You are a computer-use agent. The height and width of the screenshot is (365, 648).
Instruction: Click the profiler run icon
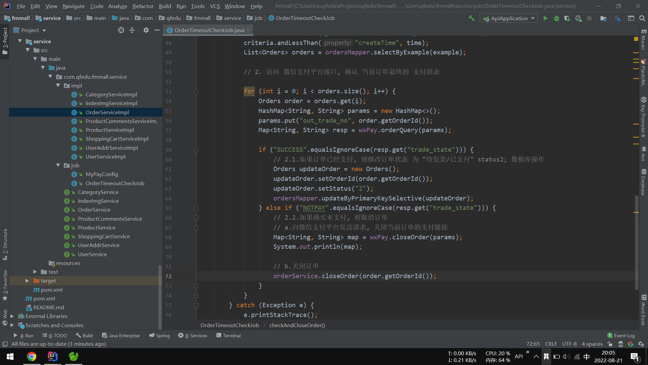pos(578,18)
